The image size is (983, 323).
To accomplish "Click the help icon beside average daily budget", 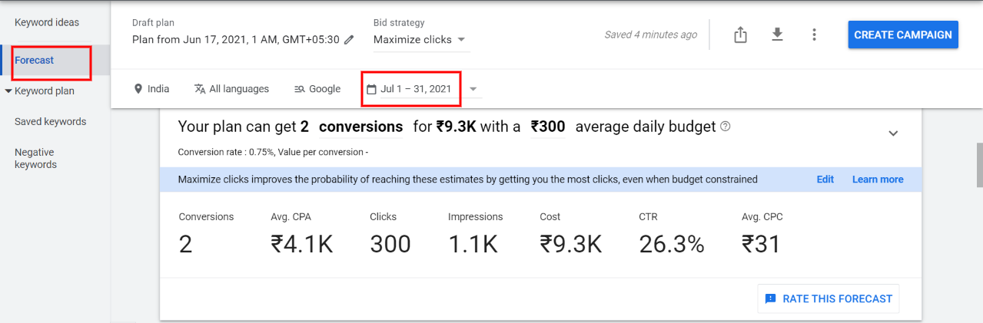I will coord(725,127).
